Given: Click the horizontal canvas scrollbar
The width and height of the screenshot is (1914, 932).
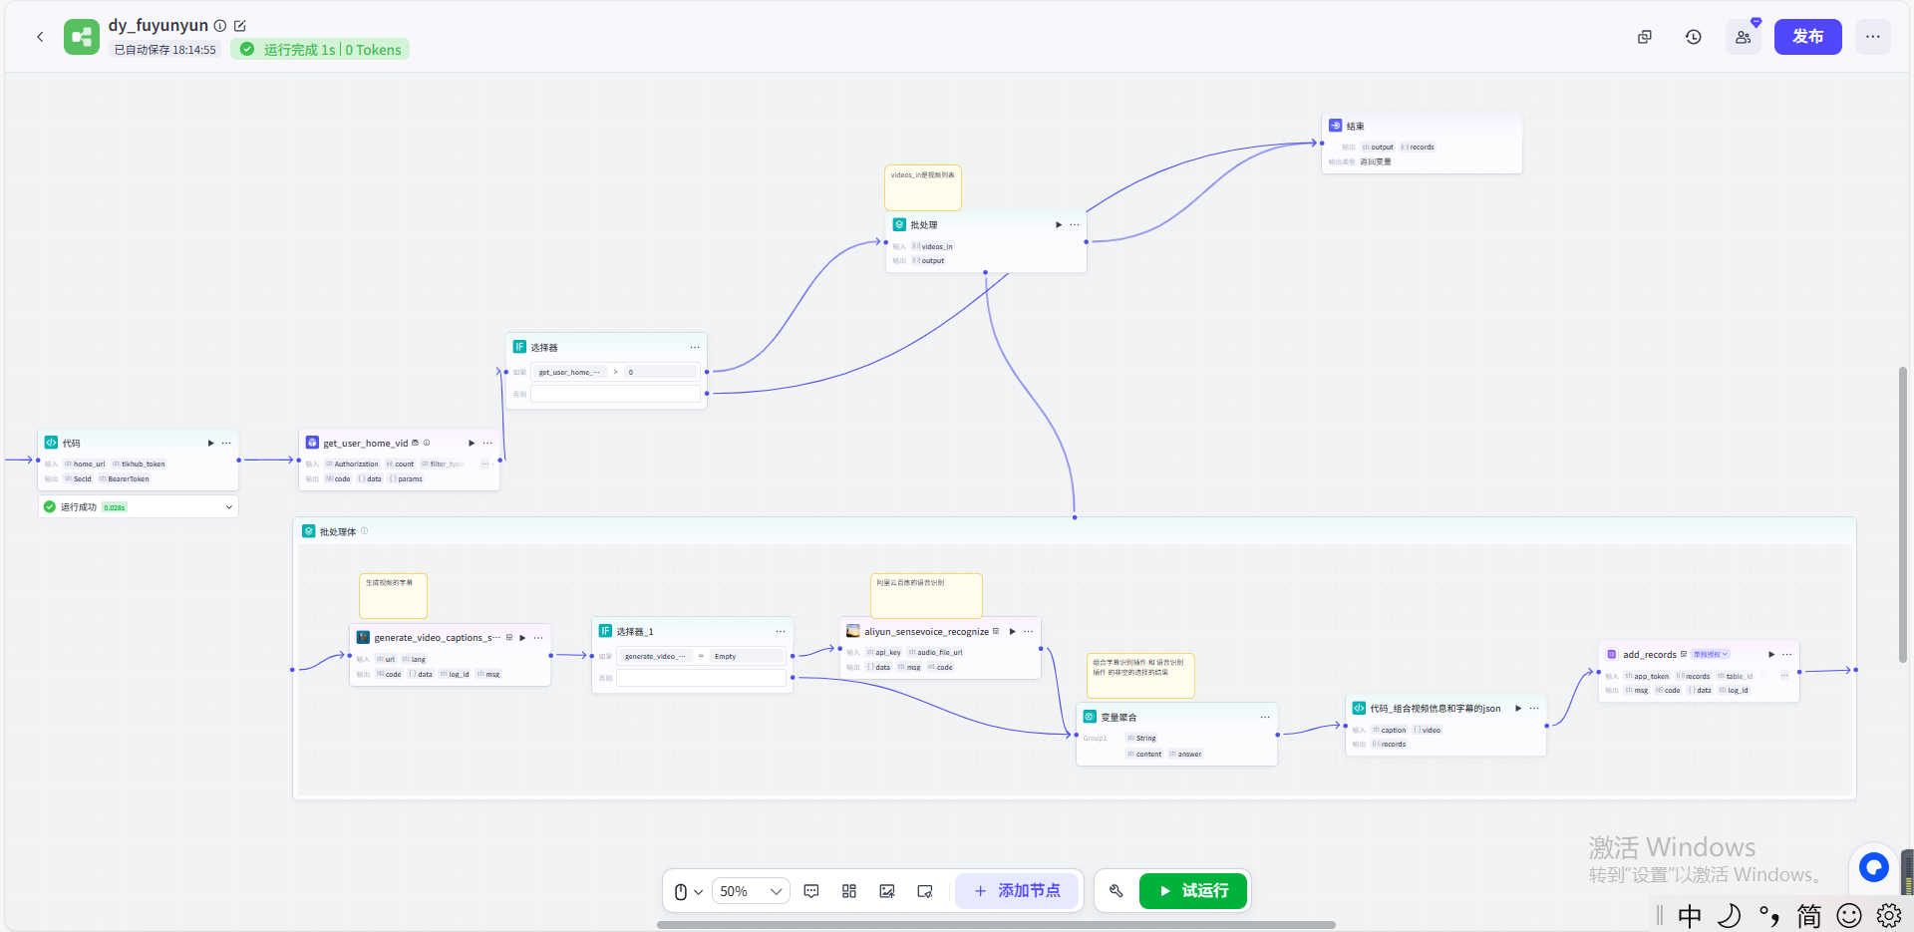Looking at the screenshot, I should click(x=995, y=925).
